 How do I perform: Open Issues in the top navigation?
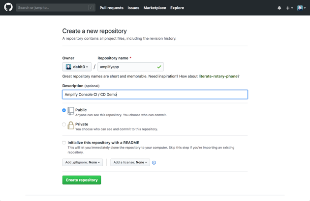coord(133,8)
